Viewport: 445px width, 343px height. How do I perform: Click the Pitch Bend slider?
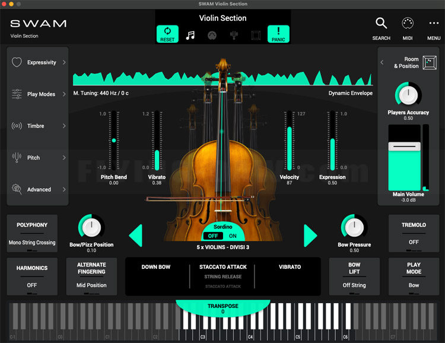(x=114, y=141)
